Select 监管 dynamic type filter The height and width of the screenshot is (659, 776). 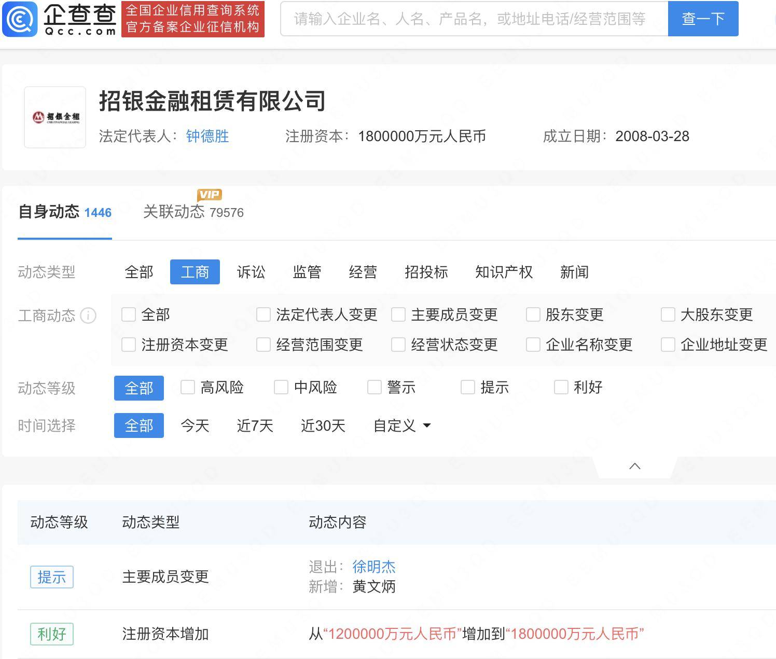tap(307, 272)
